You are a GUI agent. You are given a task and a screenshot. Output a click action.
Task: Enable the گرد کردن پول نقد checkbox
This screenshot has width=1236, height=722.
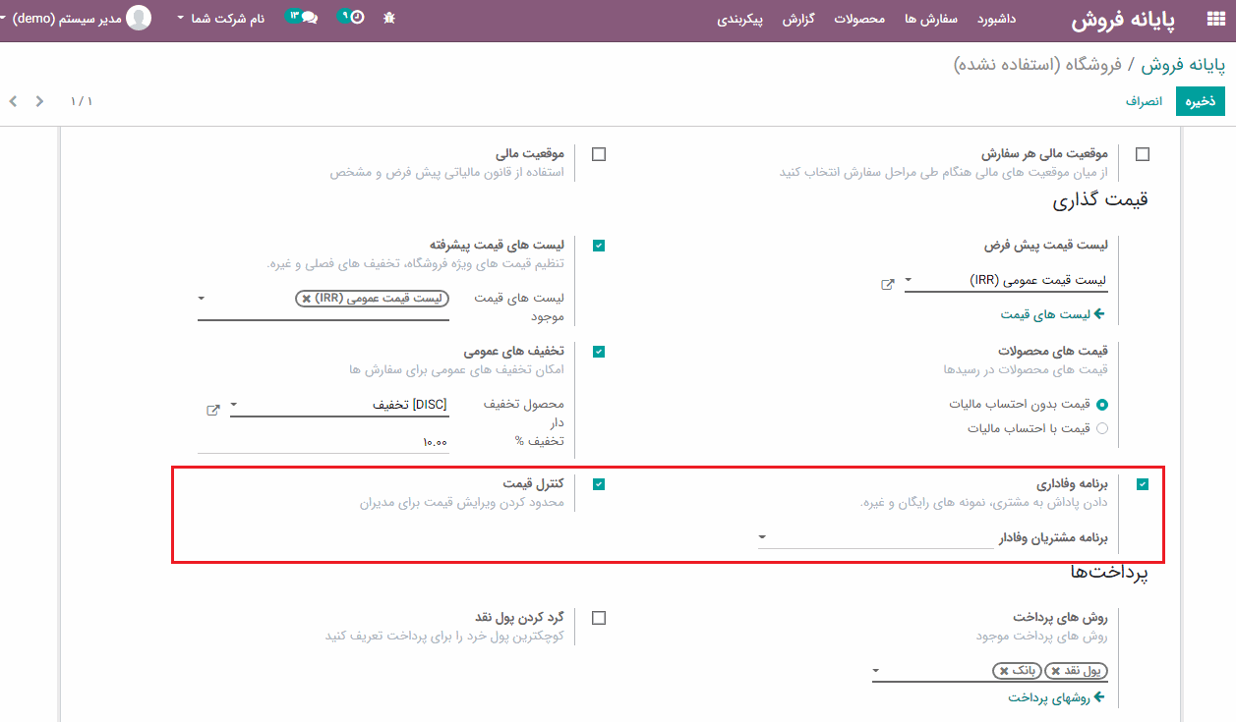[x=599, y=618]
